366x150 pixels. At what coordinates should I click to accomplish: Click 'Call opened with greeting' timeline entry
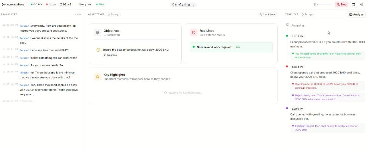pos(323,116)
